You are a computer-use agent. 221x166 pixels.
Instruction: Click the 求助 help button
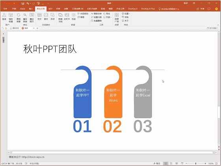125,17
